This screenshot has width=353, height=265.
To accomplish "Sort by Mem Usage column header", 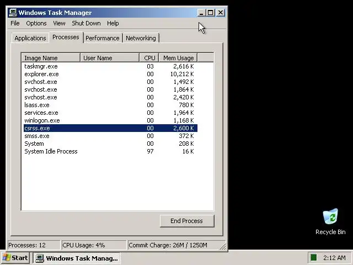I will point(178,58).
